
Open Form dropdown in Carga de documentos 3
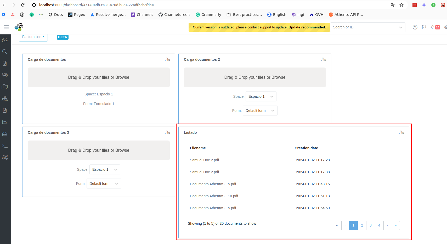104,184
